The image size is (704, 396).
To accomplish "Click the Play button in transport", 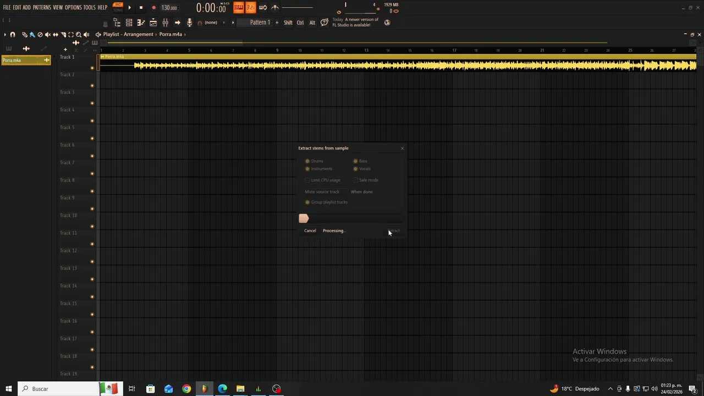I will click(130, 8).
